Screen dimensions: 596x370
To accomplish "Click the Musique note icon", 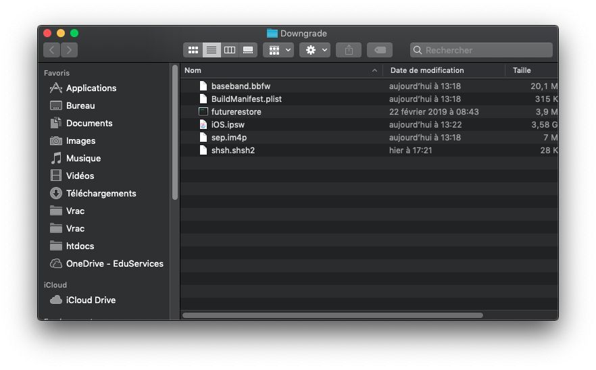I will tap(56, 158).
